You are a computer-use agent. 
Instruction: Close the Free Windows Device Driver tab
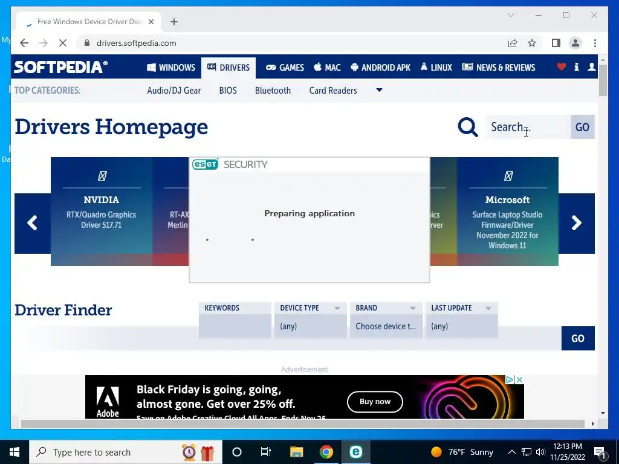click(x=151, y=22)
